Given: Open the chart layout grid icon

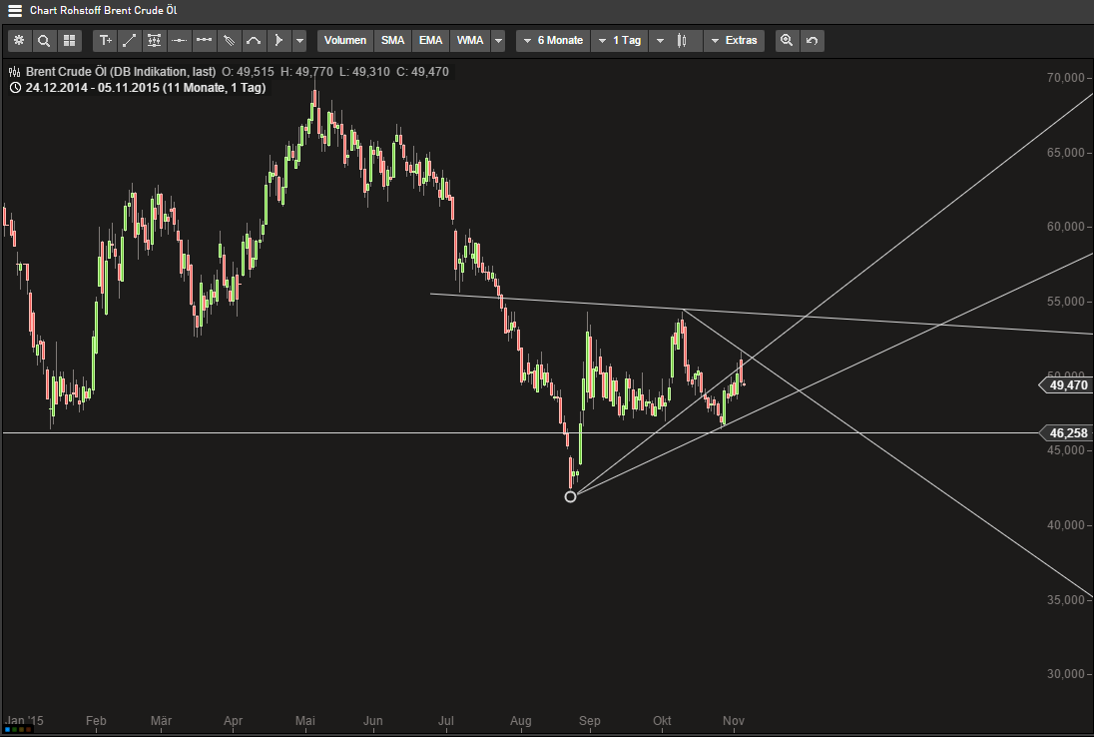Looking at the screenshot, I should pos(68,40).
